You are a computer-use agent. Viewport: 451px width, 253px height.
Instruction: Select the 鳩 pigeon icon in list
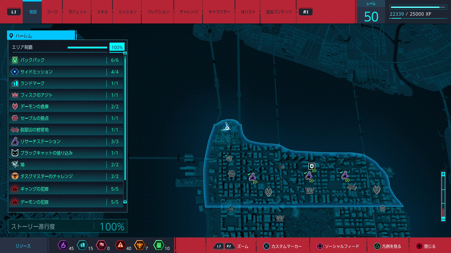15,164
